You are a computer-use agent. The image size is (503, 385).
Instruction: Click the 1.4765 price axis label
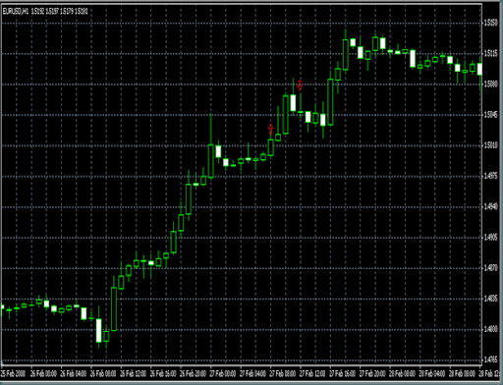click(x=490, y=359)
